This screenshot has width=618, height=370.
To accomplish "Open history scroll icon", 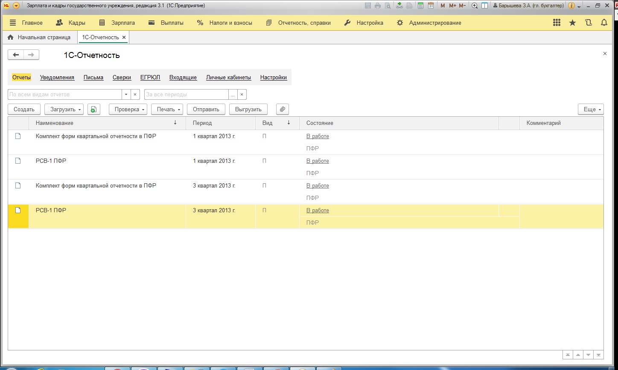I will pos(589,23).
